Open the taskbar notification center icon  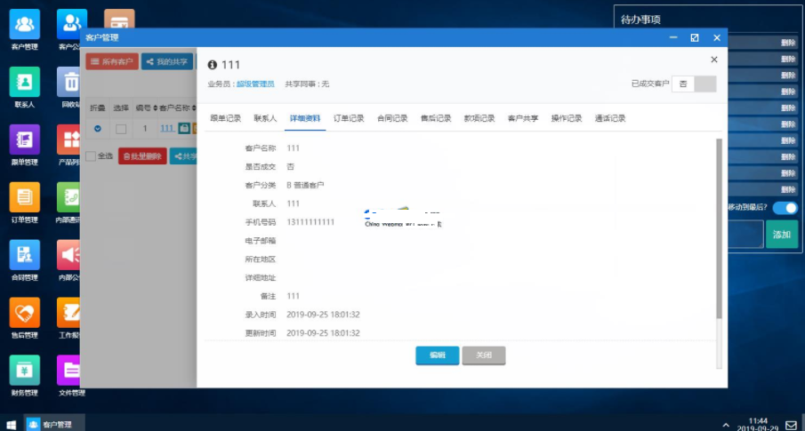(791, 425)
